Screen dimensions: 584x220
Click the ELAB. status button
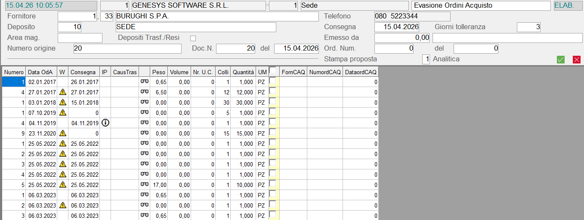click(x=564, y=6)
